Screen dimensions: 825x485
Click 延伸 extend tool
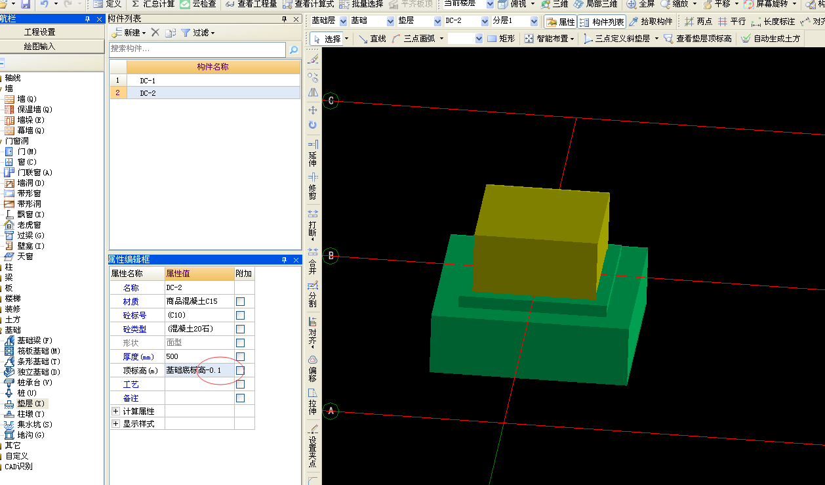(x=313, y=152)
